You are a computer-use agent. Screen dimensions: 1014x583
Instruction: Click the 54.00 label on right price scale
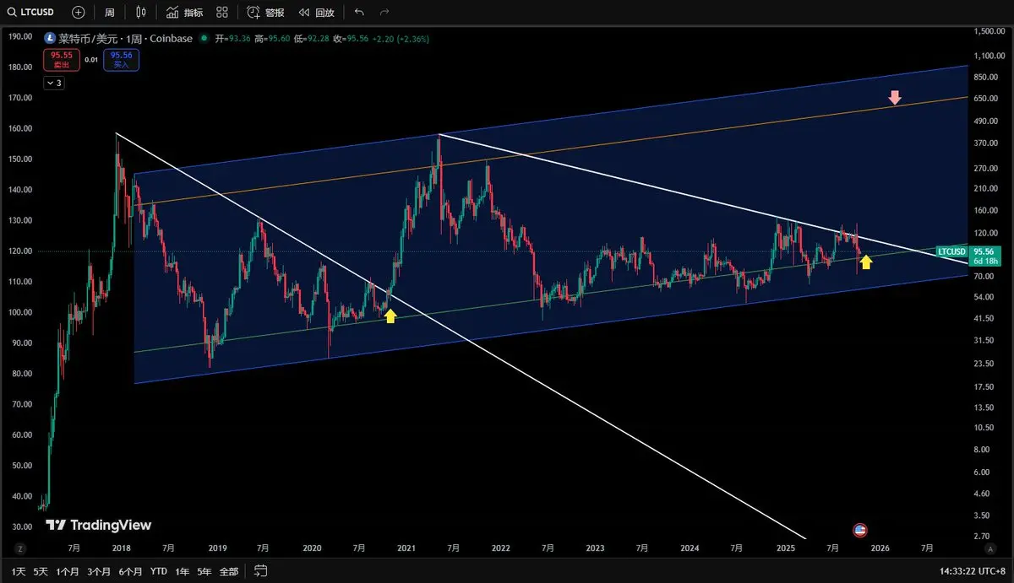984,298
